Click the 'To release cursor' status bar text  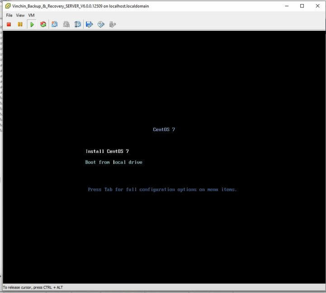33,288
